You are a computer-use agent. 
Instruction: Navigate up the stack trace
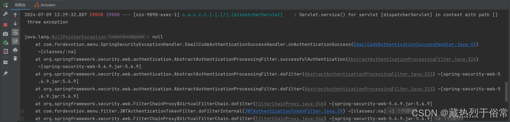pyautogui.click(x=15, y=15)
